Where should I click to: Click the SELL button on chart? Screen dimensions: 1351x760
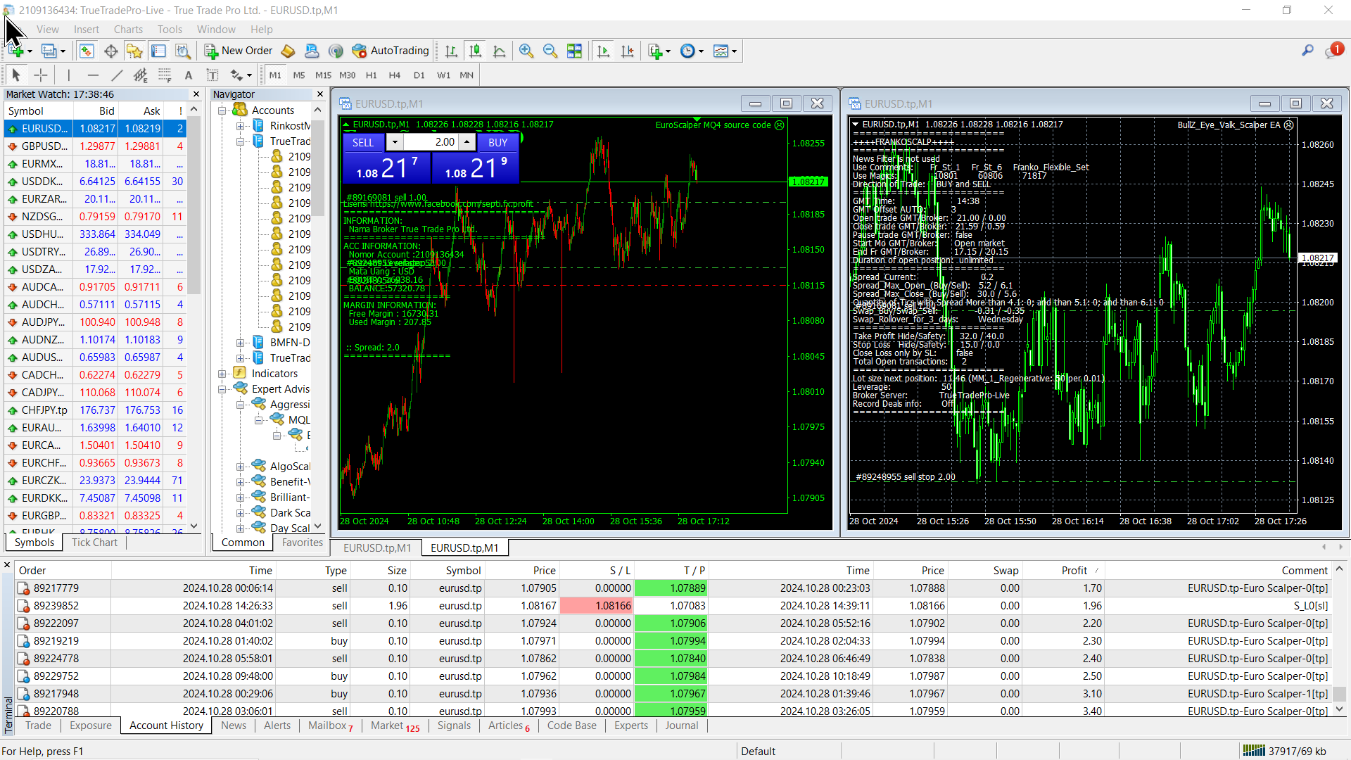click(x=363, y=142)
